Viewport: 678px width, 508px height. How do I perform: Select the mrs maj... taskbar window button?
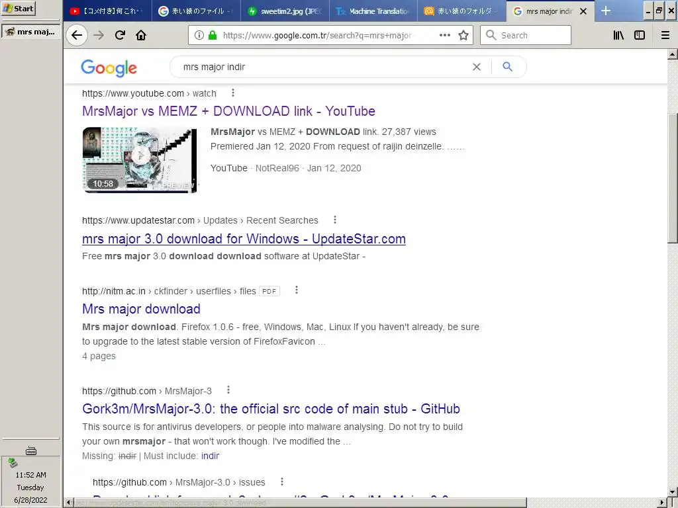[30, 32]
